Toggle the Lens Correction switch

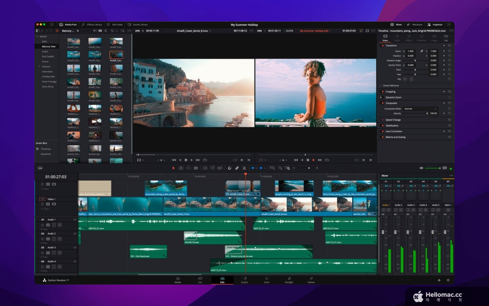click(x=382, y=131)
